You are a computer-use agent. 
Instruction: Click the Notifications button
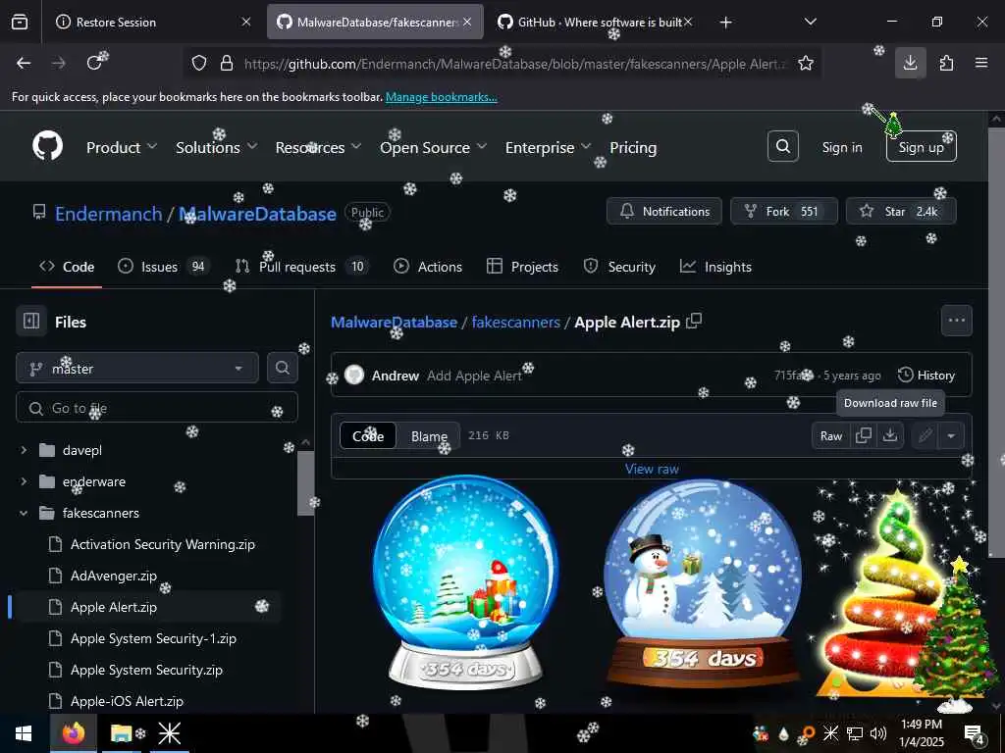pos(664,212)
